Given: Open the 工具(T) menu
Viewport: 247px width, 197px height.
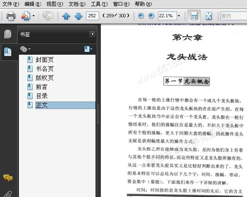Looking at the screenshot, I should [x=99, y=4].
